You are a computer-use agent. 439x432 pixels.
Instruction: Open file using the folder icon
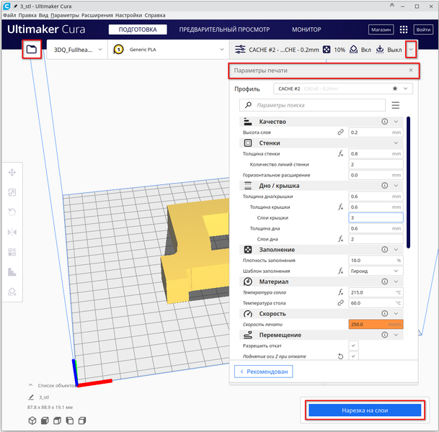click(x=31, y=50)
